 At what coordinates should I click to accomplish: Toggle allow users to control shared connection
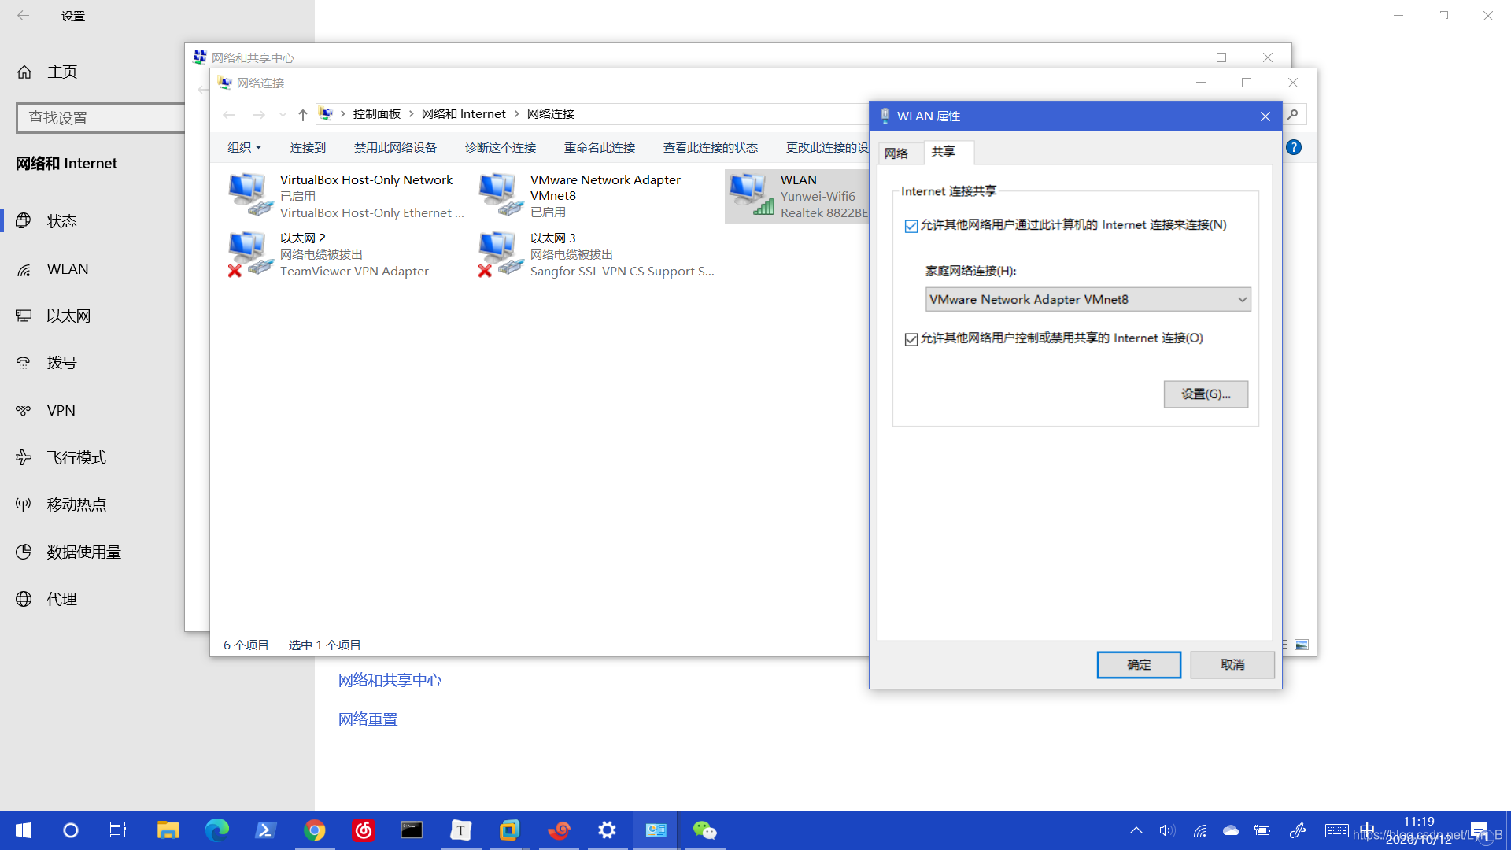911,339
